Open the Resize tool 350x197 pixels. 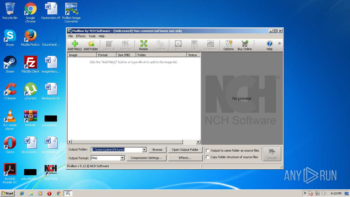tap(144, 45)
